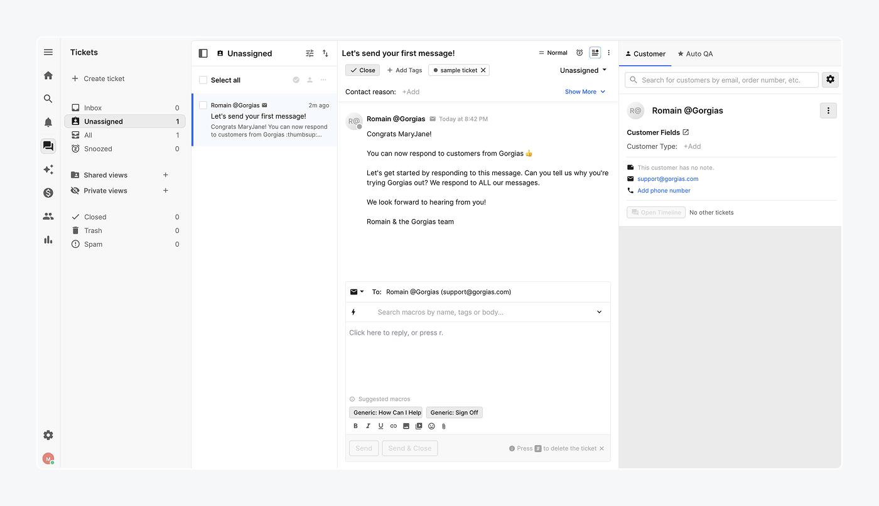Viewport: 879px width, 506px height.
Task: Toggle bold formatting in the reply toolbar
Action: [355, 426]
